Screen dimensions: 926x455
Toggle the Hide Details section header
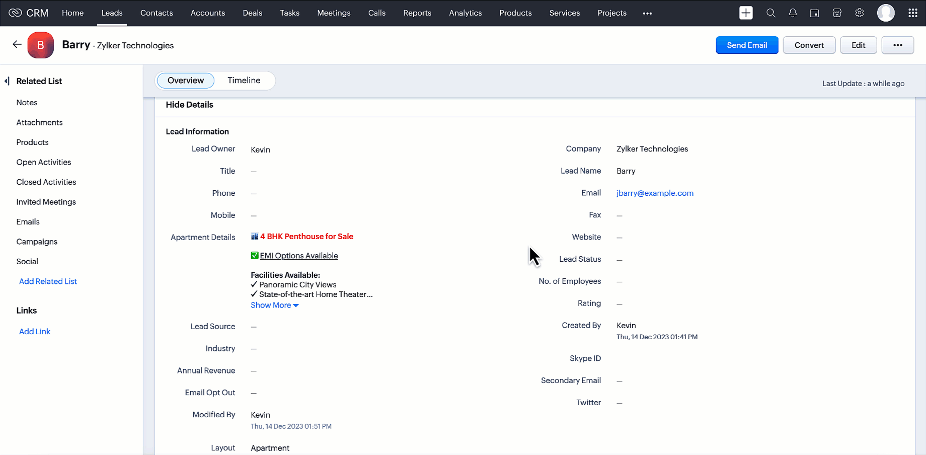point(190,105)
